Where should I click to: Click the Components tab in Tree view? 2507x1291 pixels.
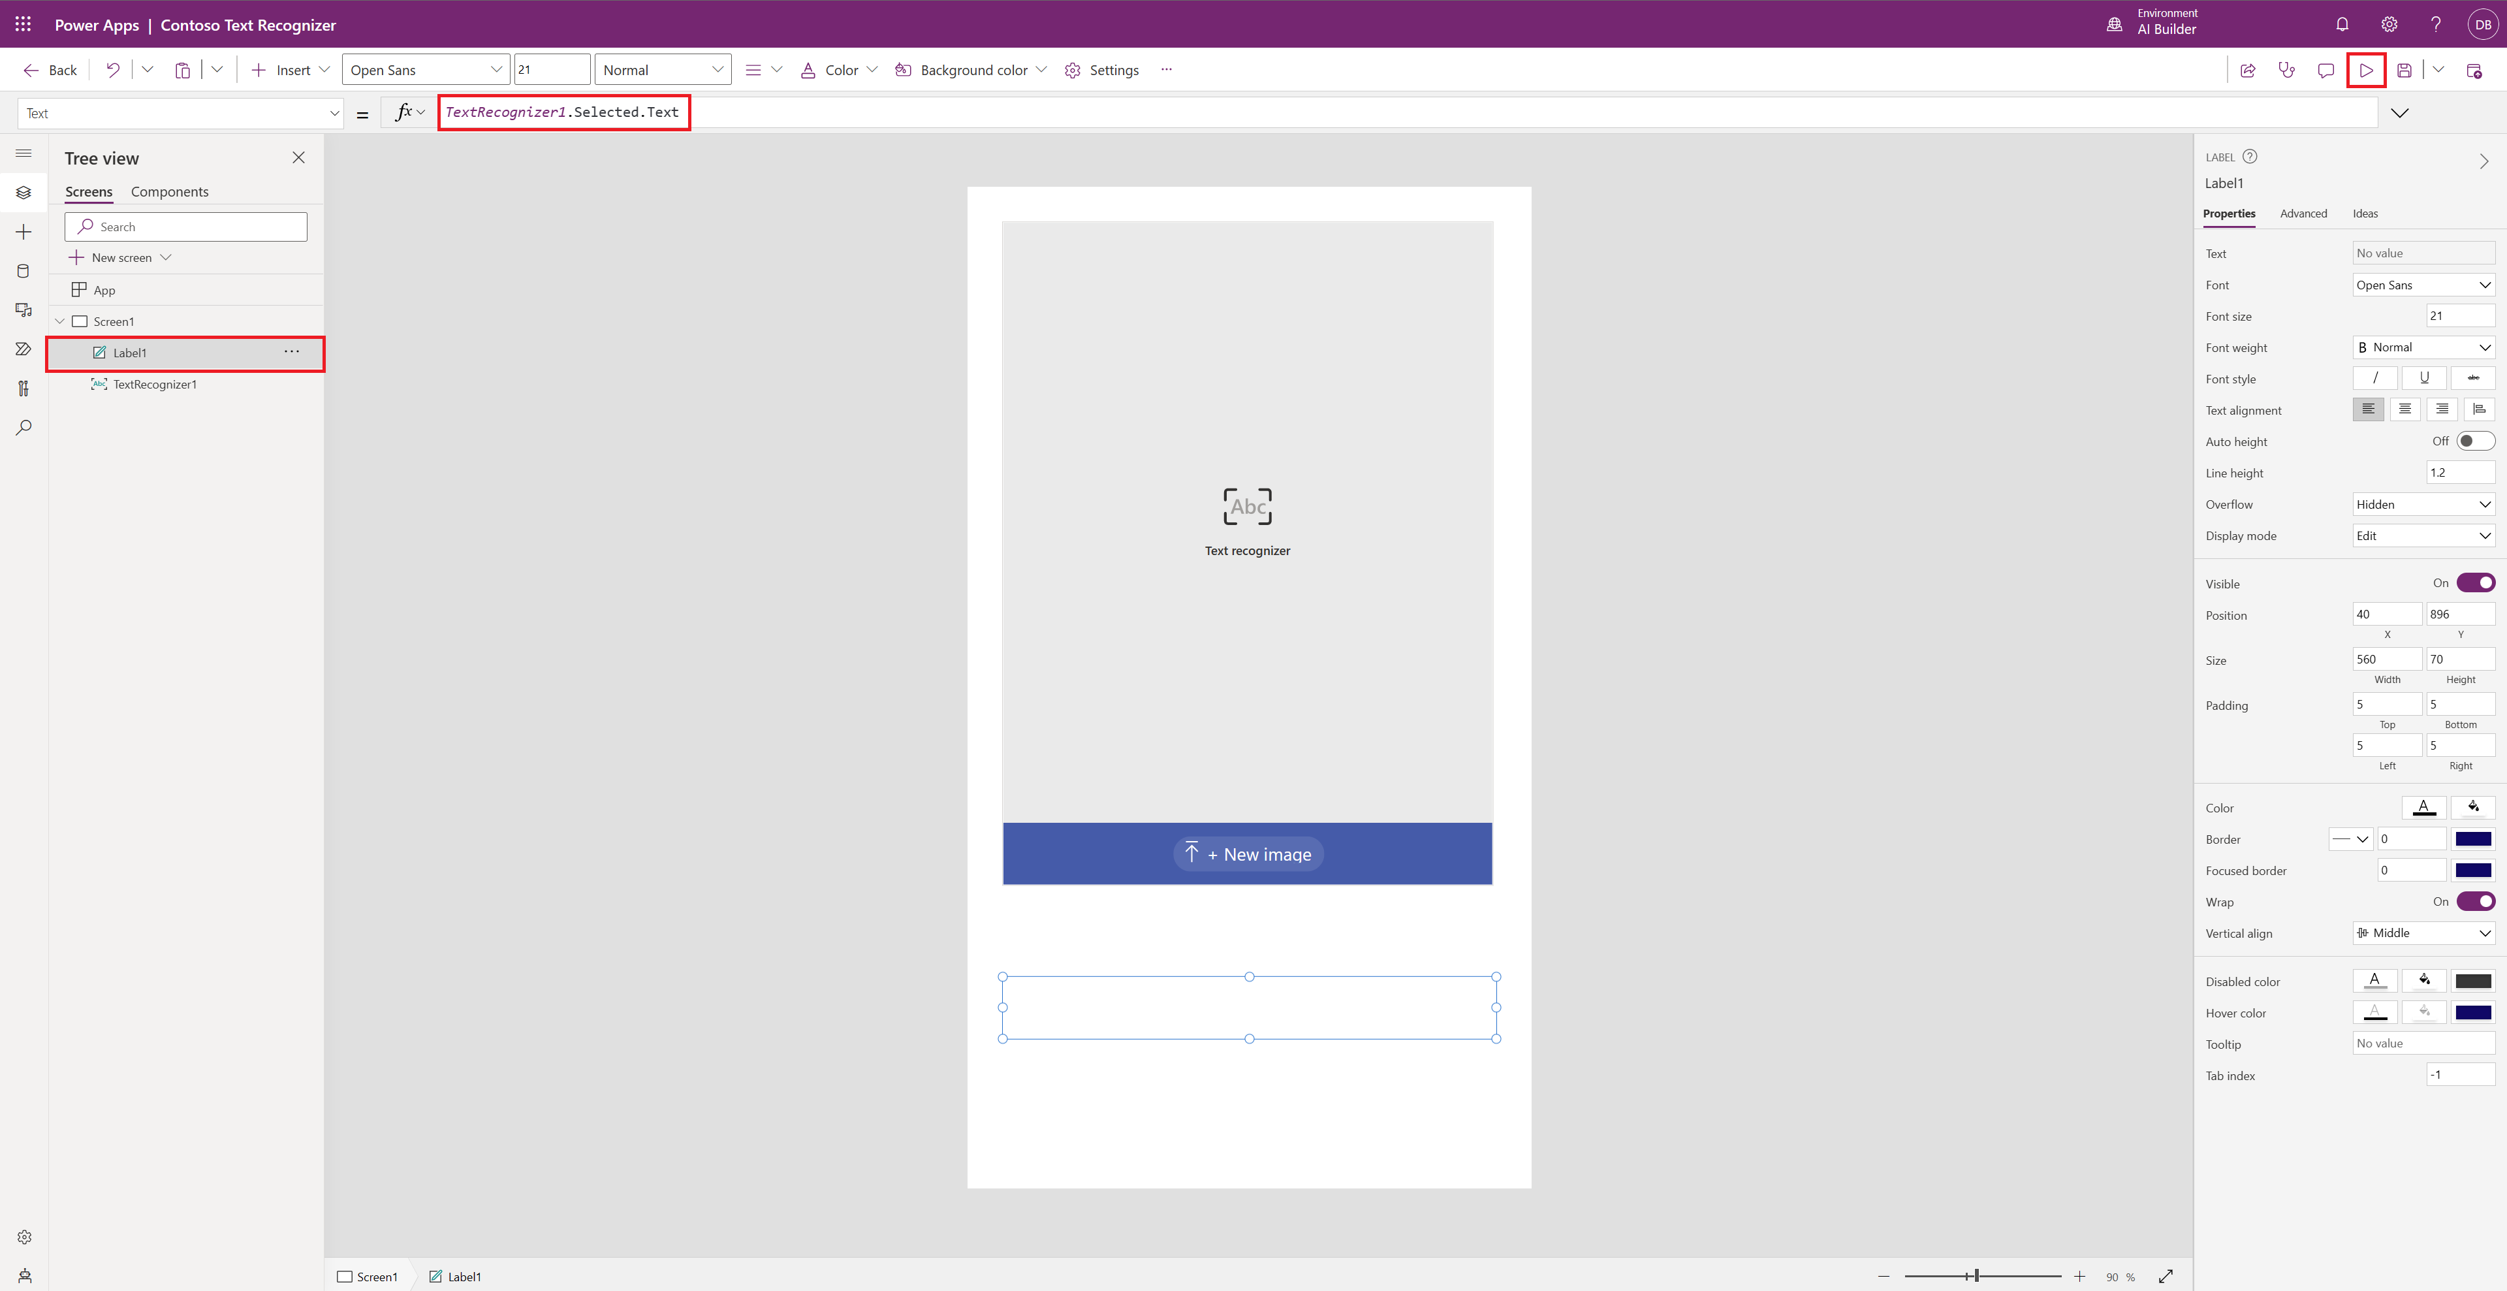pos(170,191)
